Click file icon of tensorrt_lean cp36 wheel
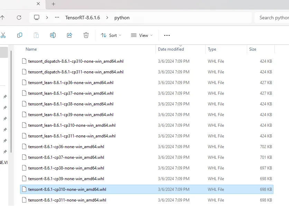The image size is (289, 206). click(24, 82)
